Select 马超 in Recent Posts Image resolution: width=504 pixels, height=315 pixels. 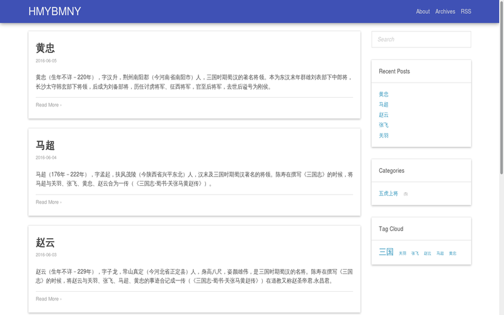point(384,105)
